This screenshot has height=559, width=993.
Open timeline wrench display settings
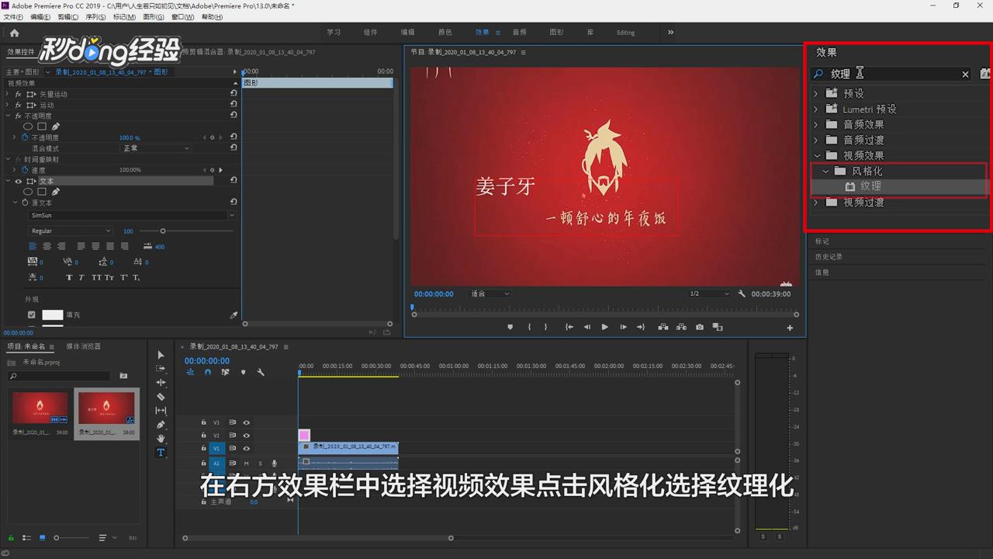click(x=261, y=373)
